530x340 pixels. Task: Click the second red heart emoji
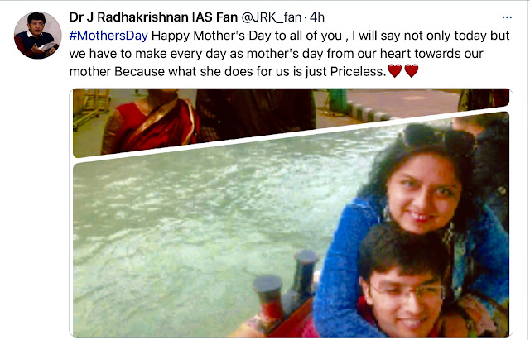(x=412, y=71)
